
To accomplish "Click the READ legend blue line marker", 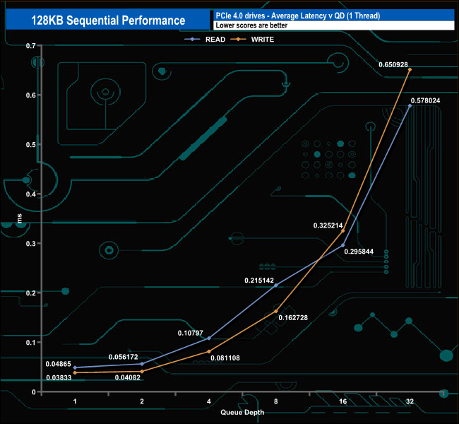I will click(x=192, y=40).
